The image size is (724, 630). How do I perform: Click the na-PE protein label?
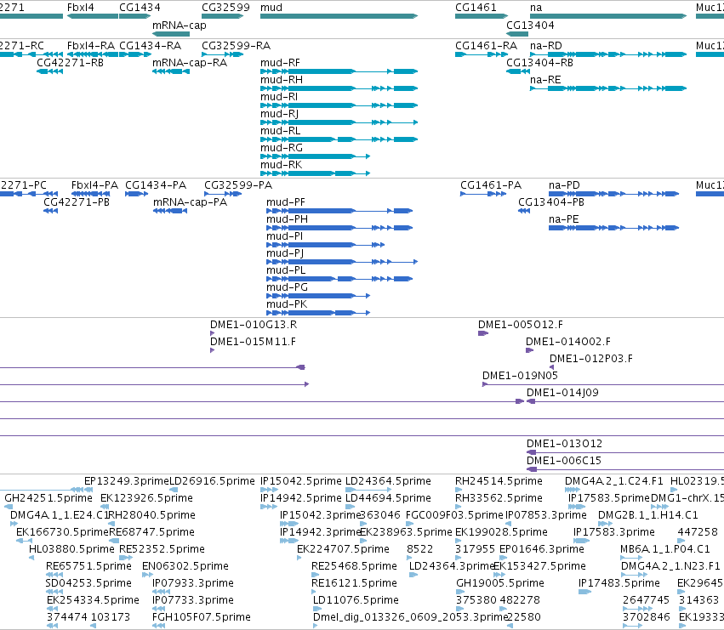(564, 219)
